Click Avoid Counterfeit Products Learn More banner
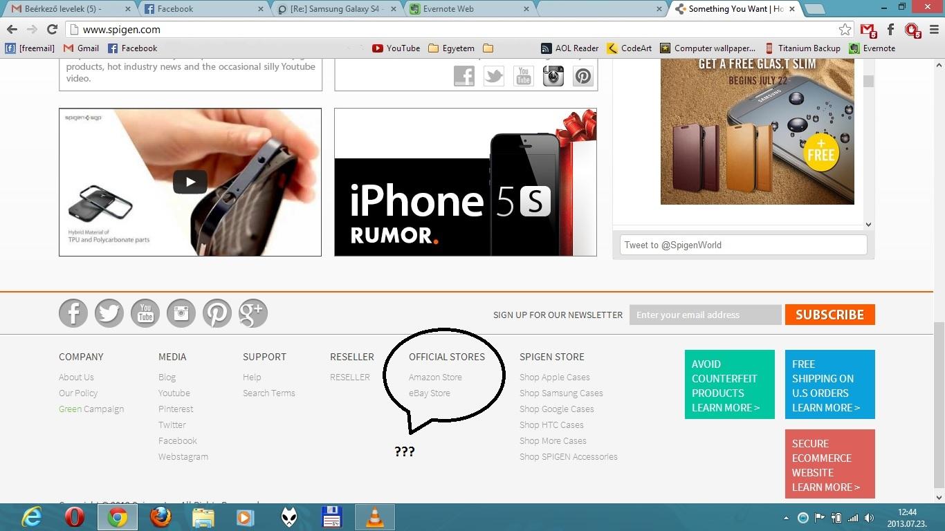The height and width of the screenshot is (531, 945). pos(730,384)
